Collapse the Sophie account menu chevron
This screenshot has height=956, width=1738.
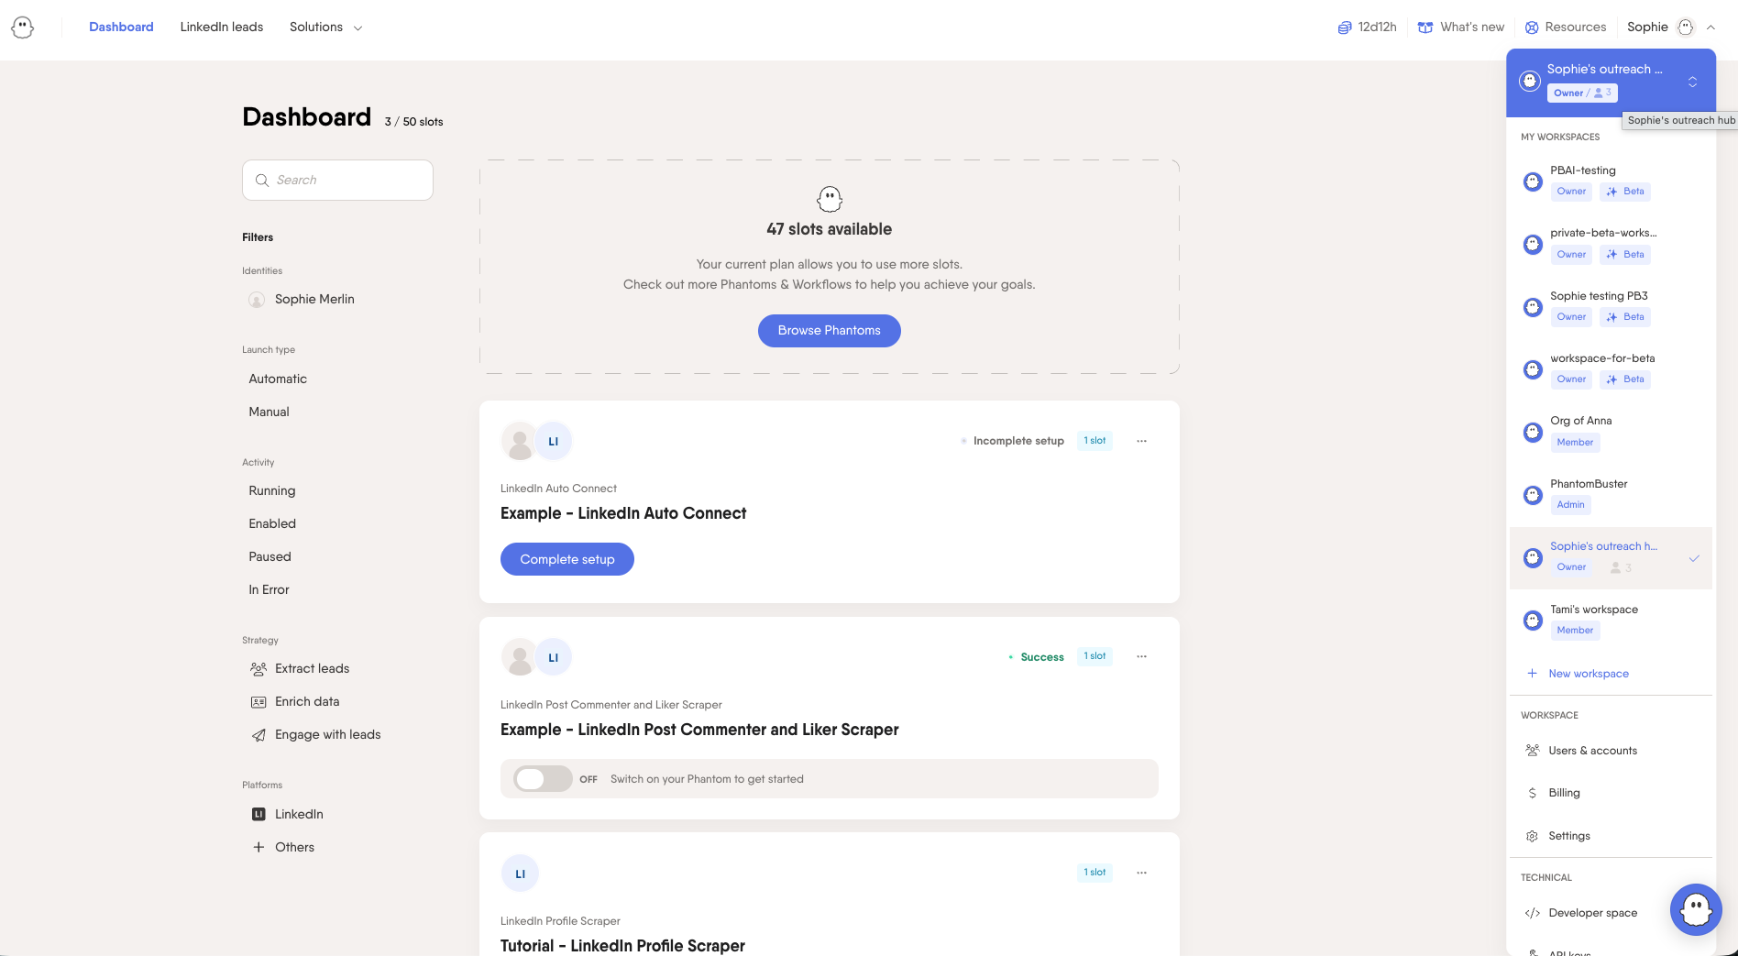[1710, 27]
